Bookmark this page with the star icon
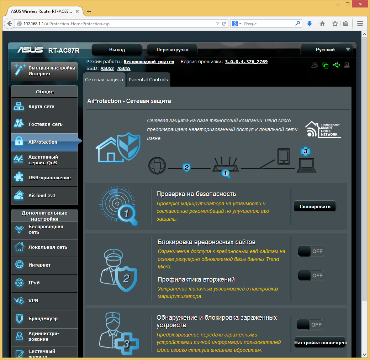Image resolution: width=370 pixels, height=360 pixels. 335,24
